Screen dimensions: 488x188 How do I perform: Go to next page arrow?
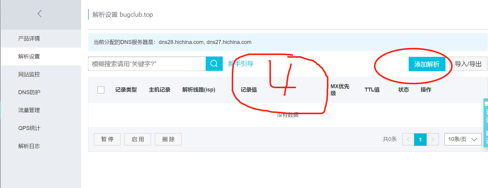click(433, 139)
